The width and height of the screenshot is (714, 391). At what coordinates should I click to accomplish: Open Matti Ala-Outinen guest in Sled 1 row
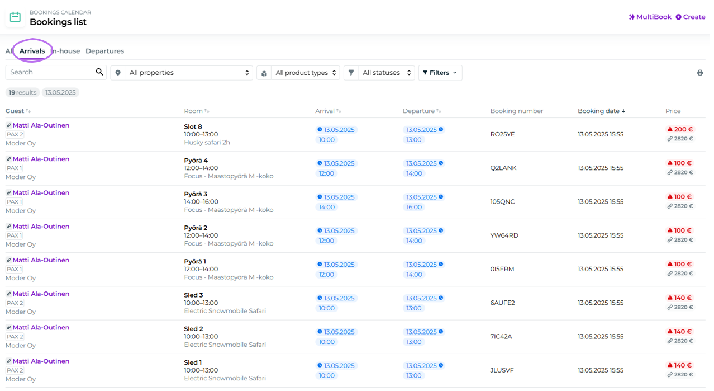pyautogui.click(x=41, y=361)
